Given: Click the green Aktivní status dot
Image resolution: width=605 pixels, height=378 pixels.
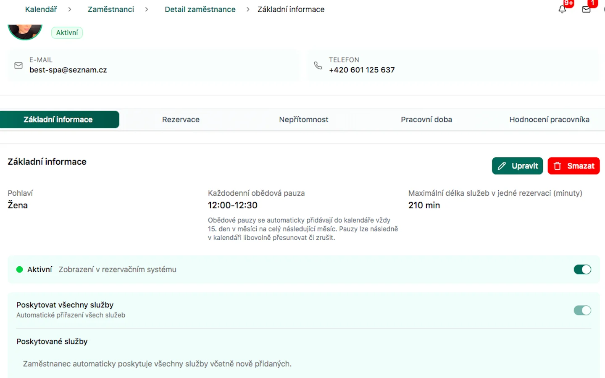Looking at the screenshot, I should coord(19,270).
